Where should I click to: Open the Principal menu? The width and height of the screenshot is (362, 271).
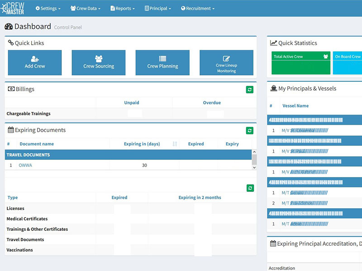pos(157,8)
